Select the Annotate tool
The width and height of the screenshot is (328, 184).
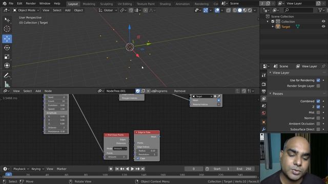pos(7,76)
